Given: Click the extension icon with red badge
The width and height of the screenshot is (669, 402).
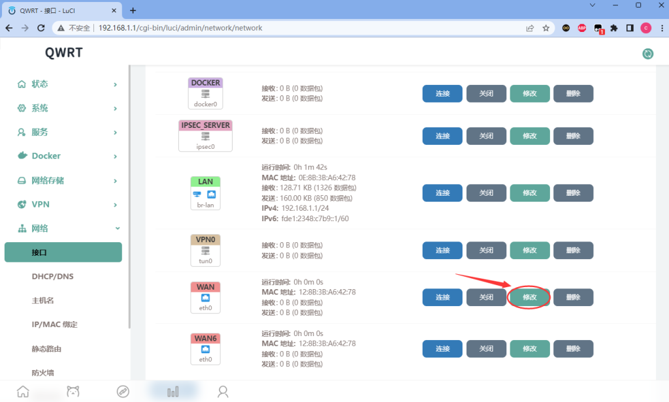Looking at the screenshot, I should click(x=598, y=29).
